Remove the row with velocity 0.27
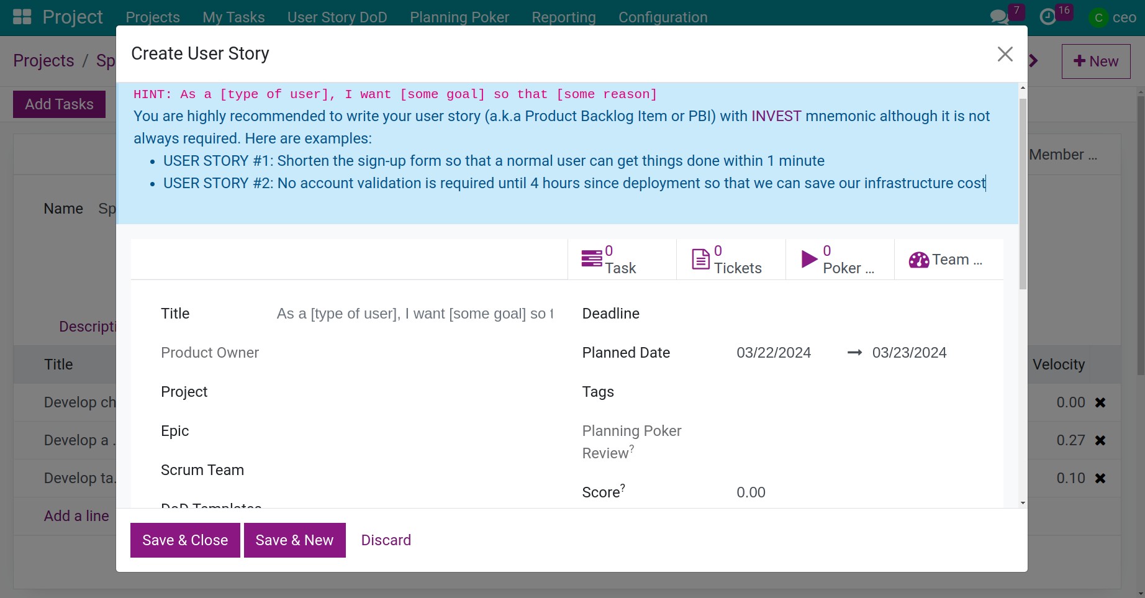Viewport: 1145px width, 598px height. [1100, 440]
